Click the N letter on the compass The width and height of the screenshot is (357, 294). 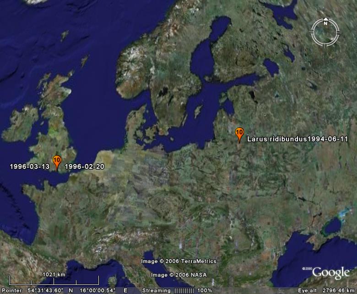(325, 24)
